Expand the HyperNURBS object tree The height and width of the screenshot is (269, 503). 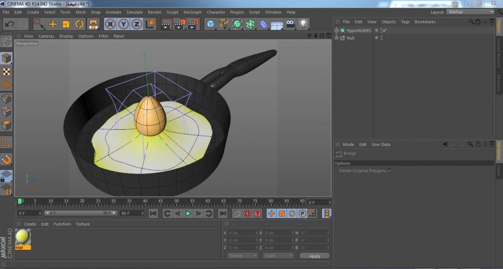point(337,31)
